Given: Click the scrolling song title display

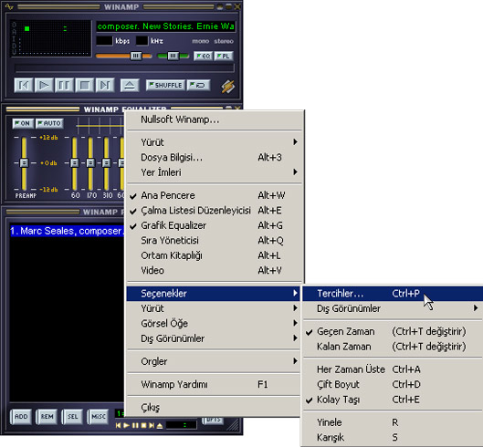Looking at the screenshot, I should (x=166, y=26).
